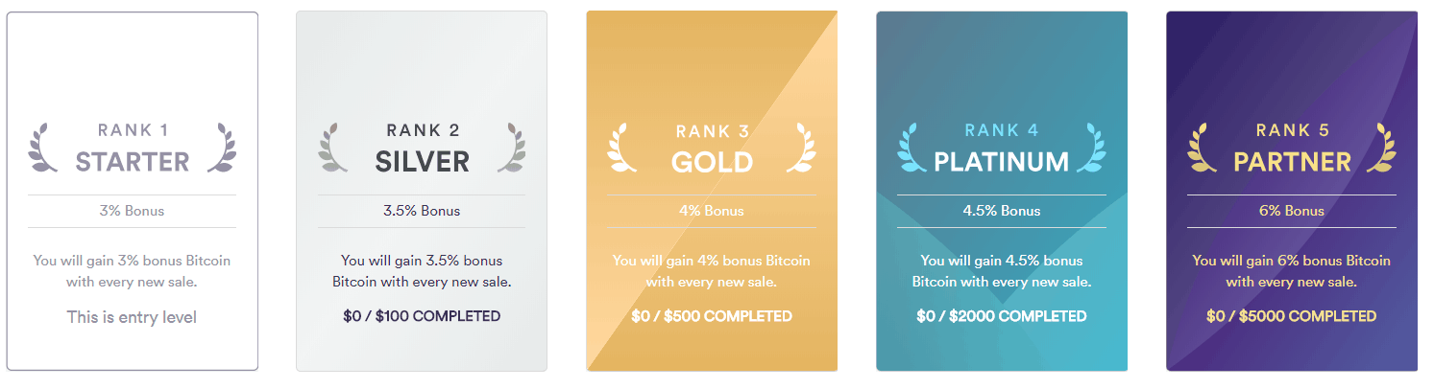Viewport: 1434px width, 389px height.
Task: Click the $0 / $100 COMPLETED progress text
Action: point(422,316)
